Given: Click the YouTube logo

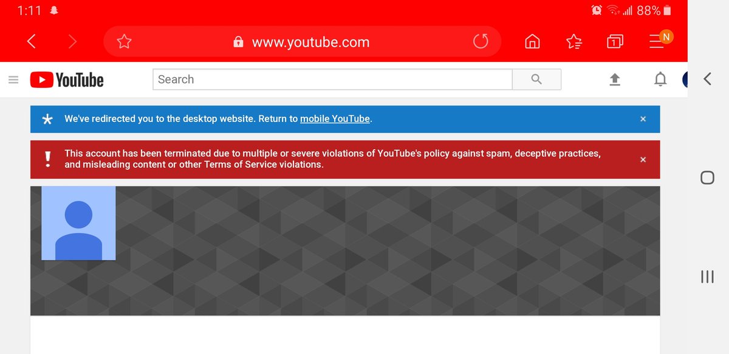Looking at the screenshot, I should [67, 79].
